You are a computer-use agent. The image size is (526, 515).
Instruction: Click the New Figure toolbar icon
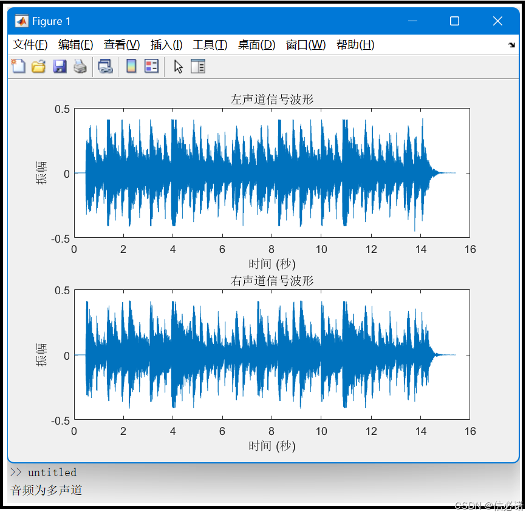click(x=18, y=66)
